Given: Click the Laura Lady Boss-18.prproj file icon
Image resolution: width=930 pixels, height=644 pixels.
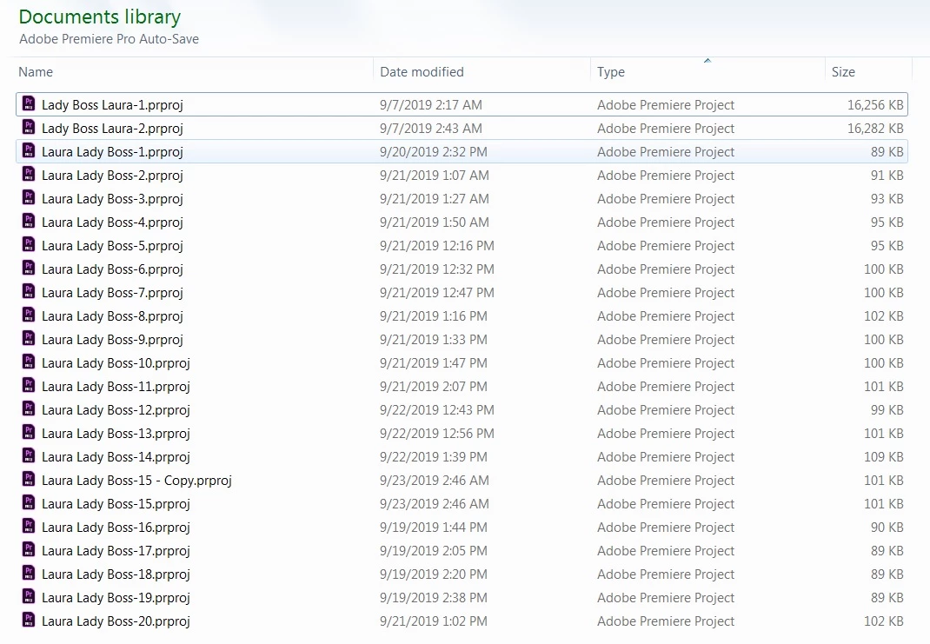Looking at the screenshot, I should pyautogui.click(x=29, y=574).
